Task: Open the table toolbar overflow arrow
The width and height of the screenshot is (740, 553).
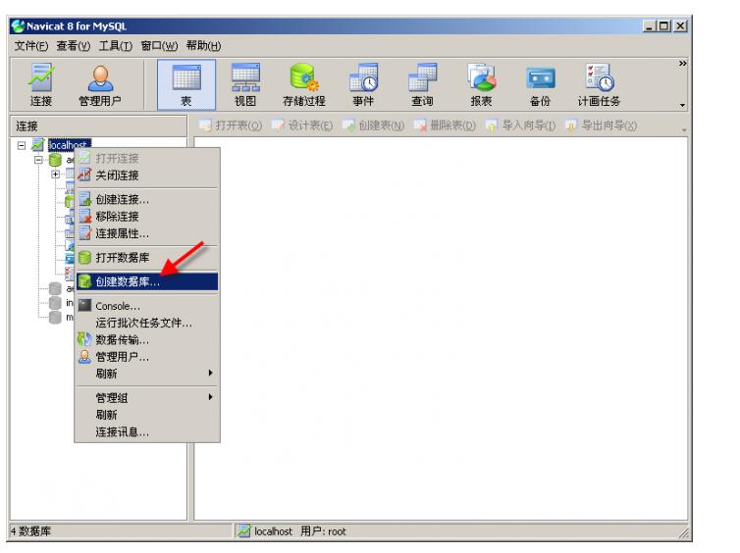Action: point(684,130)
